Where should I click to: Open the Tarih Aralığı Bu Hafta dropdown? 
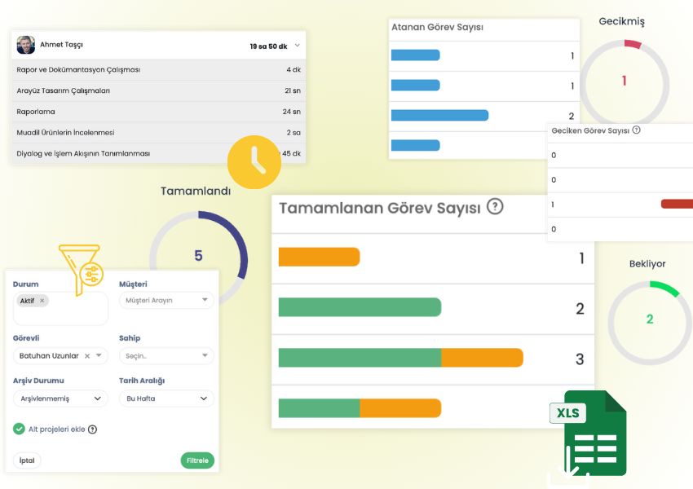[x=166, y=399]
